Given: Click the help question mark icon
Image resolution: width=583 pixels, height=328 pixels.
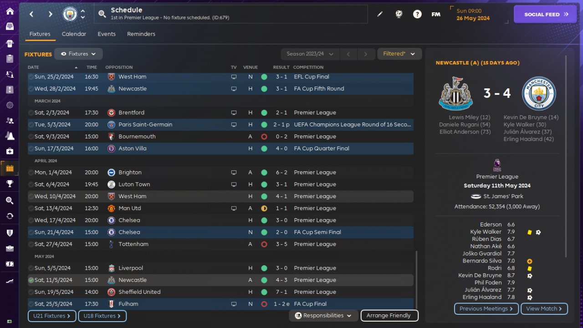Looking at the screenshot, I should coord(417,14).
